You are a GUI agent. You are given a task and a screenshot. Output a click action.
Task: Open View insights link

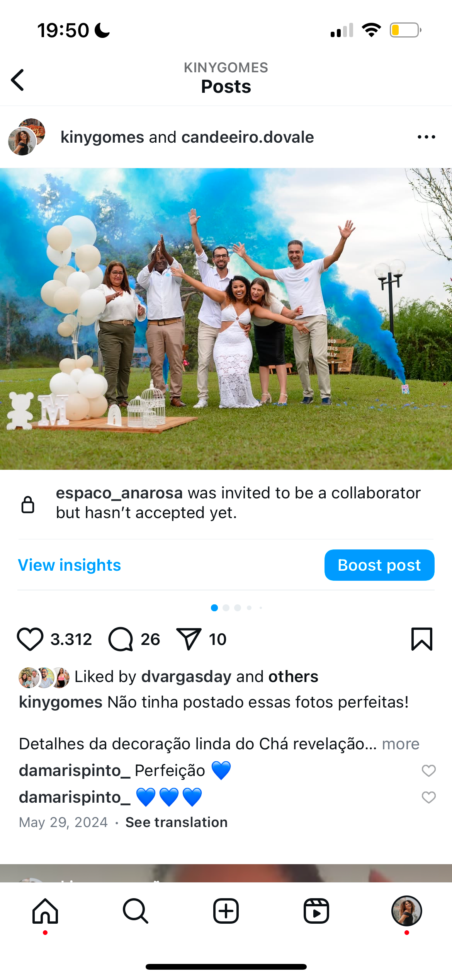click(70, 565)
